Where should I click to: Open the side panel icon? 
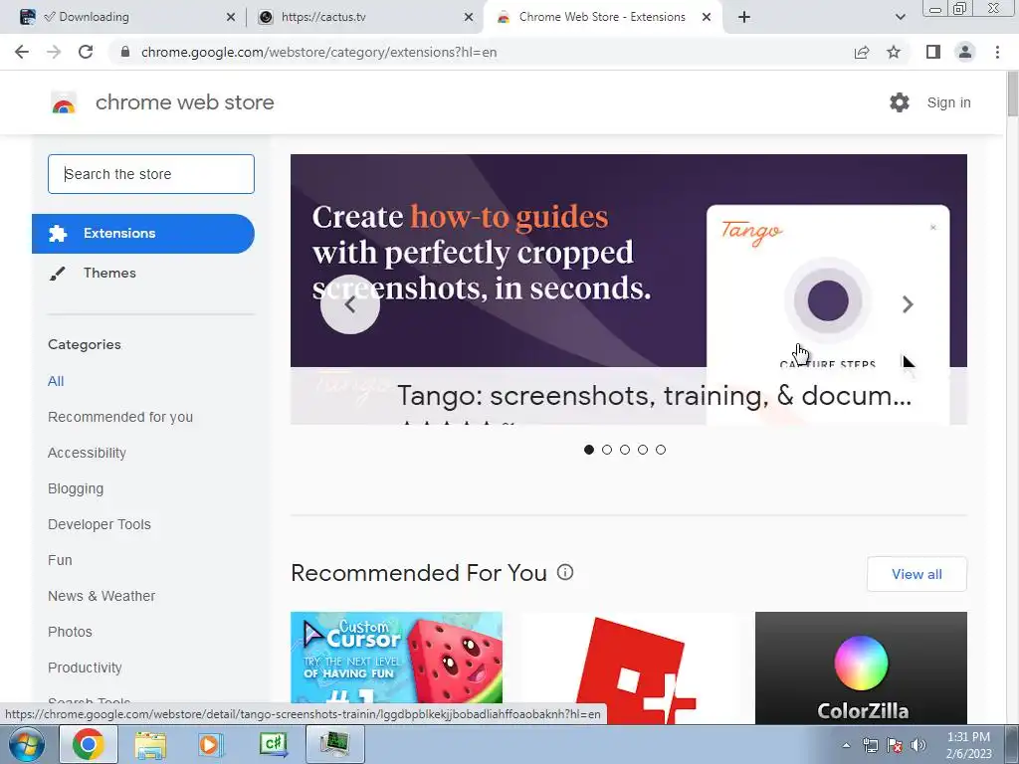click(x=933, y=52)
